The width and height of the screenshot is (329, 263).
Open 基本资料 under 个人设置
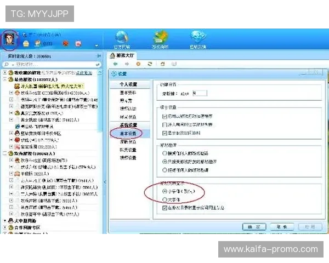click(x=128, y=93)
